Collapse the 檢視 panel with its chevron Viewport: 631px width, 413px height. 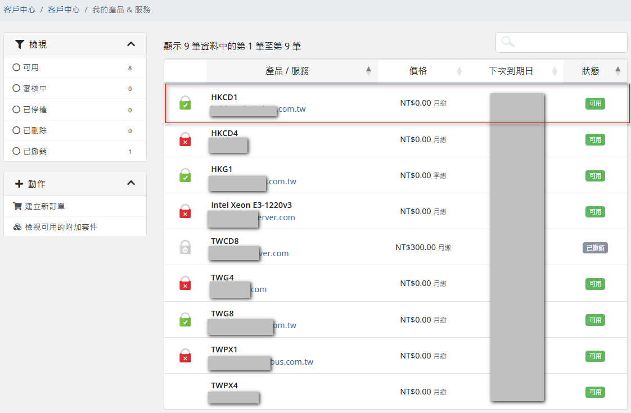coord(131,44)
